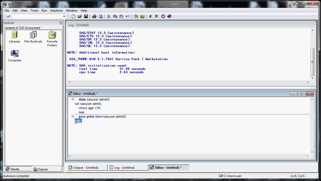Click the Print toolbar icon

coord(94,16)
